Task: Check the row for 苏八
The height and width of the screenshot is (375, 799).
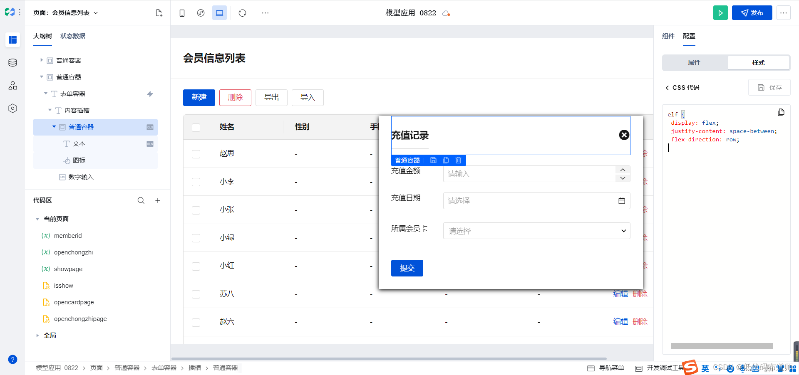Action: [196, 294]
